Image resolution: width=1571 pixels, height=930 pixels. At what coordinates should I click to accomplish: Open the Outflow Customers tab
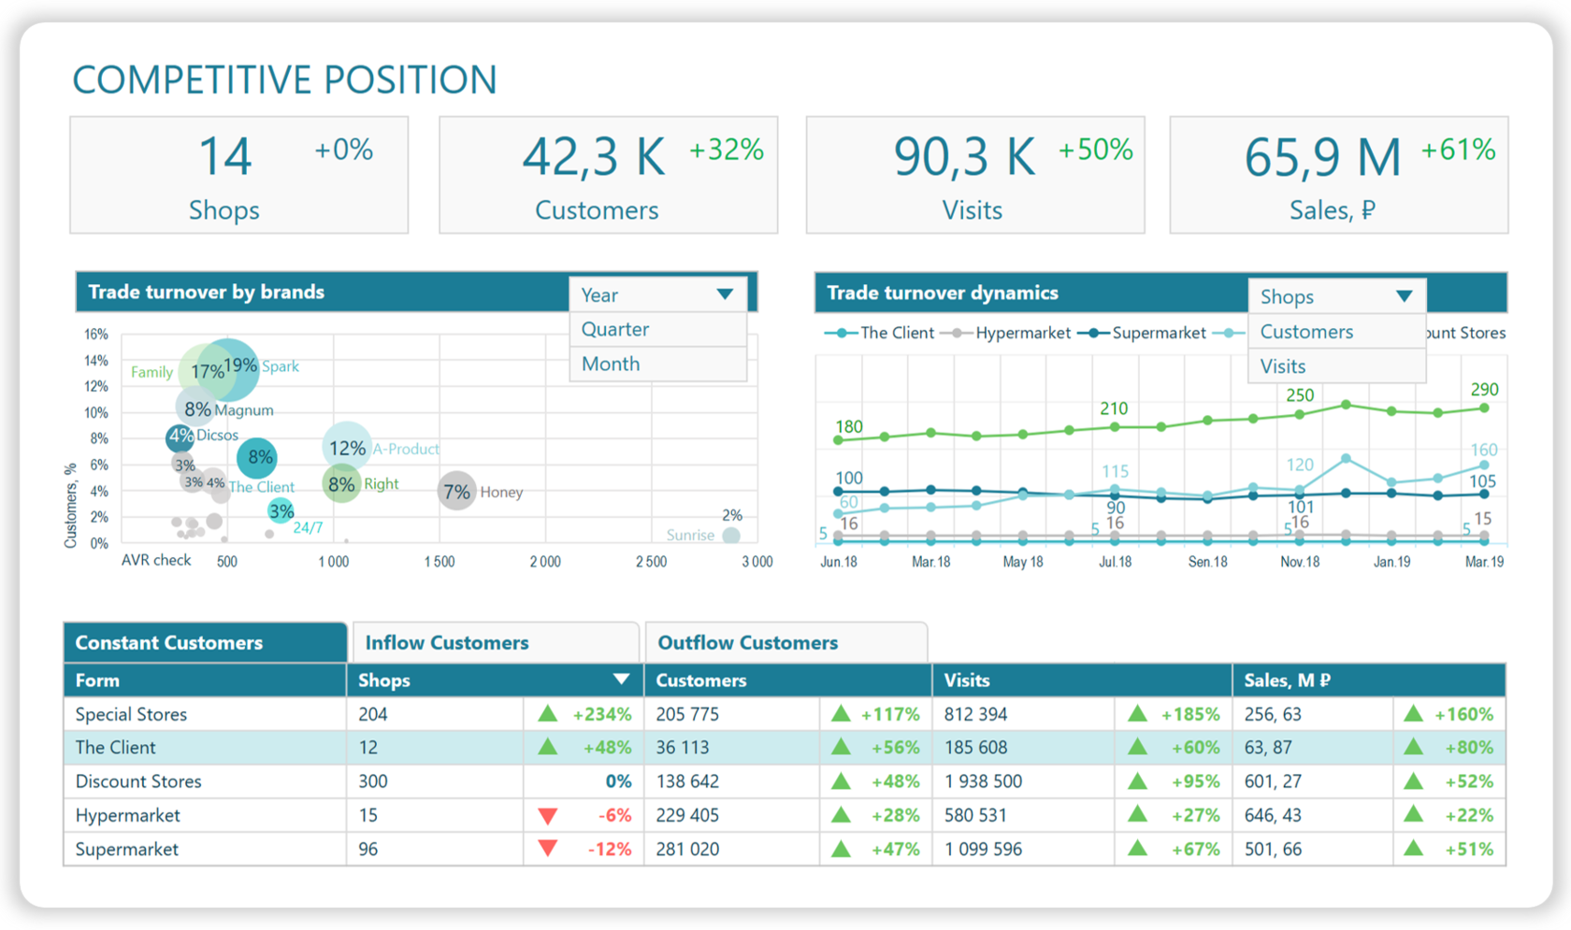[748, 642]
